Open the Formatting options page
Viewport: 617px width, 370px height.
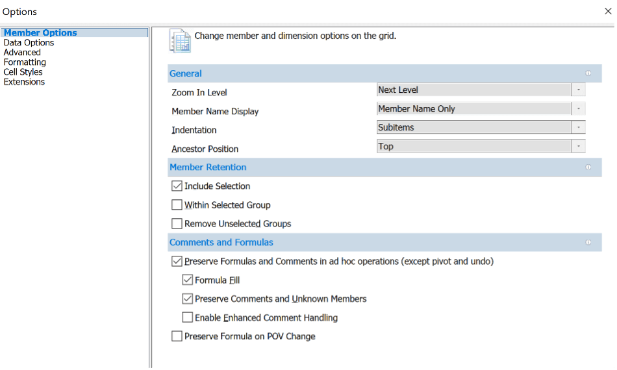coord(25,62)
